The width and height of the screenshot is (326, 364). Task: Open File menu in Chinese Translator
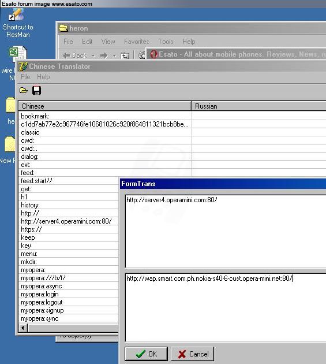tap(25, 77)
